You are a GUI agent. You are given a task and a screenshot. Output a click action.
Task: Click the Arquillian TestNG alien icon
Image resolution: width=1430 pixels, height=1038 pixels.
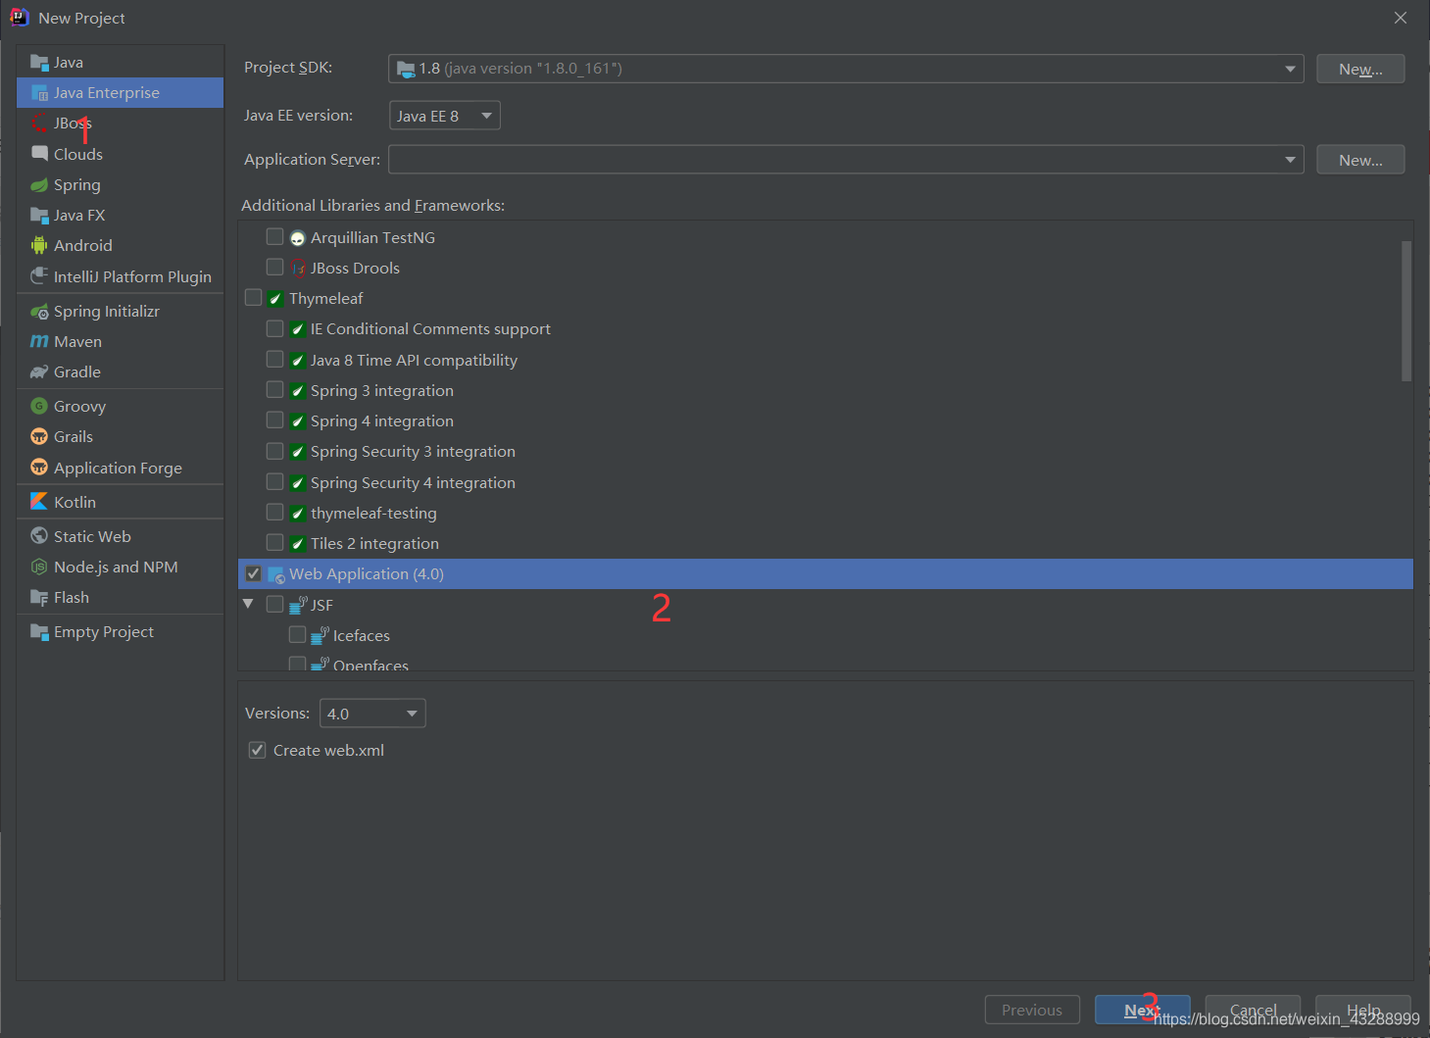[x=298, y=238]
